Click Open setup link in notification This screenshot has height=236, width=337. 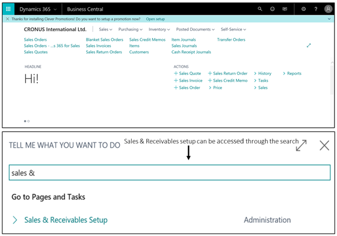tap(155, 19)
